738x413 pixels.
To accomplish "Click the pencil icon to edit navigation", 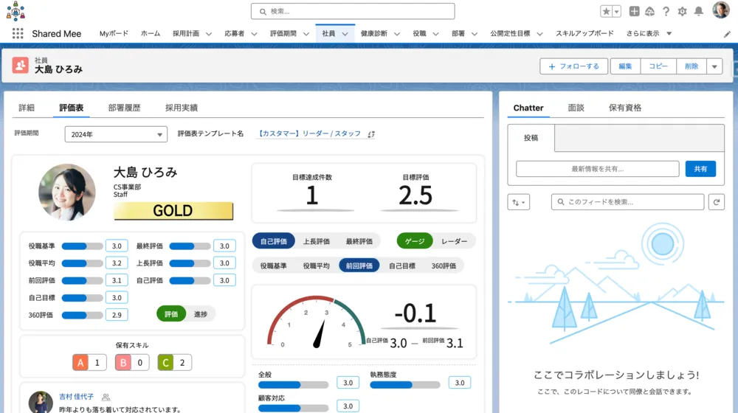I will pyautogui.click(x=727, y=34).
